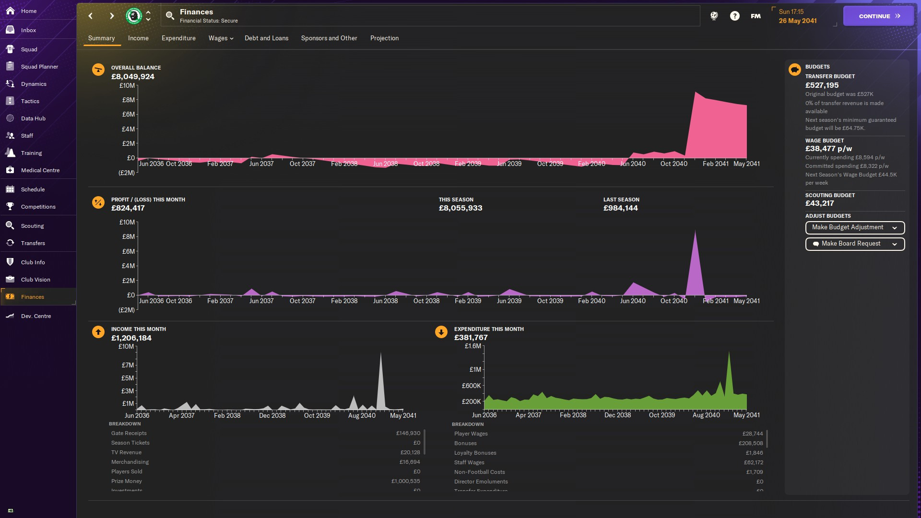Open the FM menu icon
921x518 pixels.
click(756, 16)
